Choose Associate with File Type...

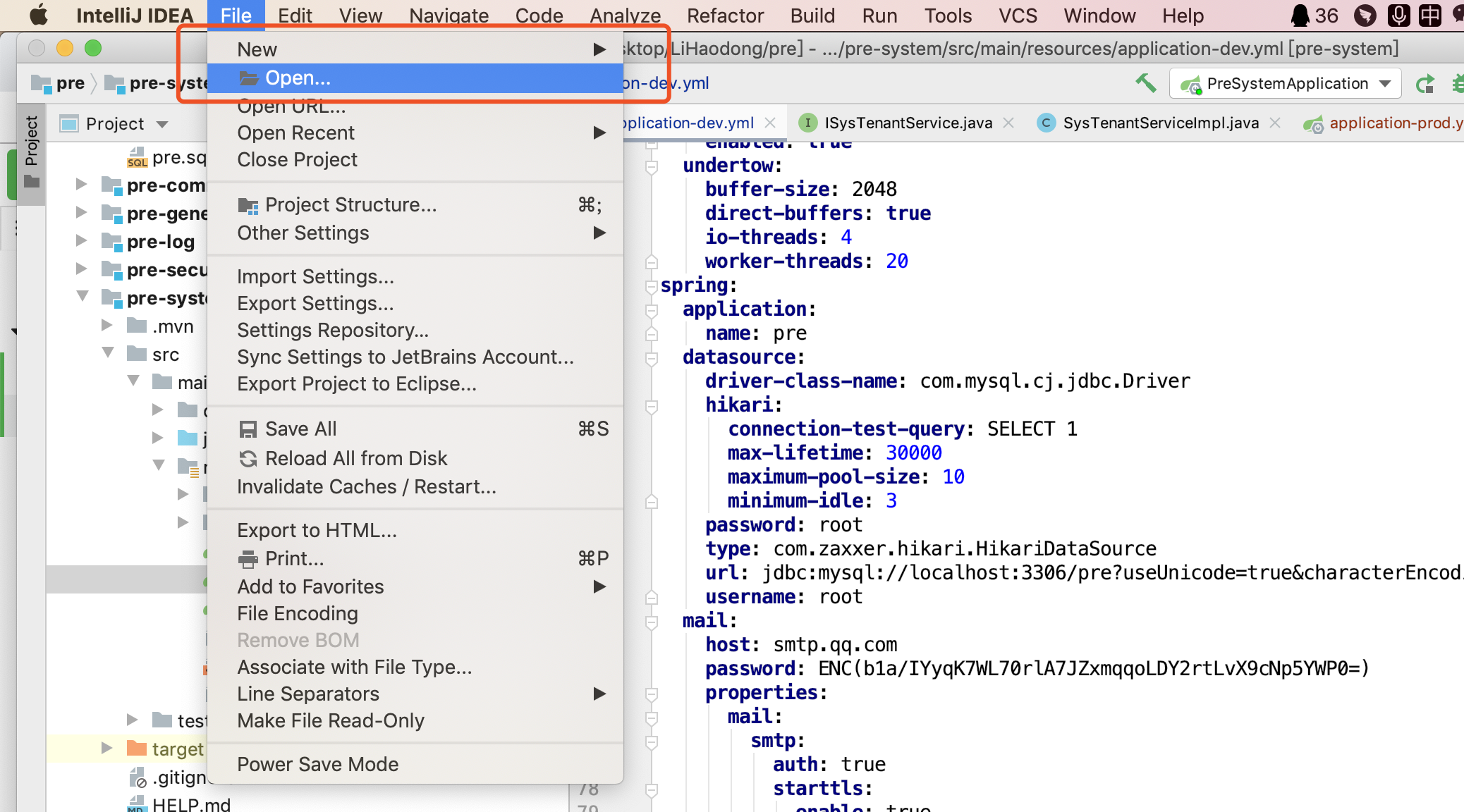415,667
